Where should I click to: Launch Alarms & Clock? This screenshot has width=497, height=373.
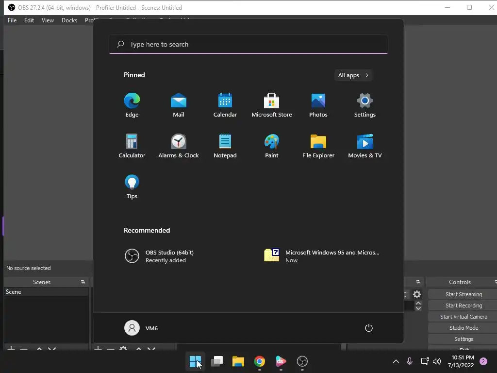[x=179, y=146]
